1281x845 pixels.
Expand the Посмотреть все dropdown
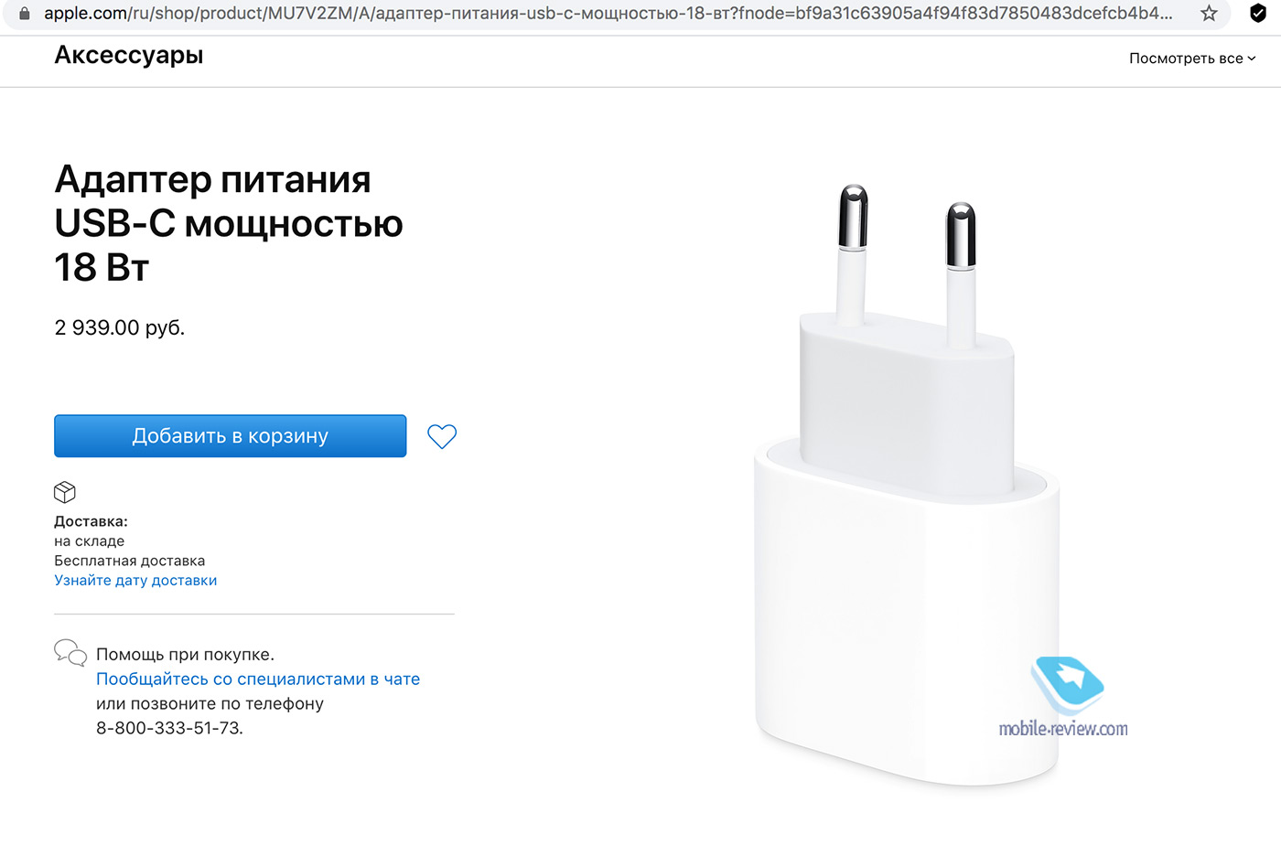click(x=1192, y=59)
